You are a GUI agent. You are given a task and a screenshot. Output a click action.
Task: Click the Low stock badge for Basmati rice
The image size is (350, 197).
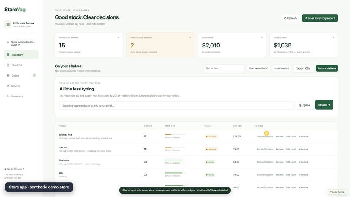[x=211, y=137]
